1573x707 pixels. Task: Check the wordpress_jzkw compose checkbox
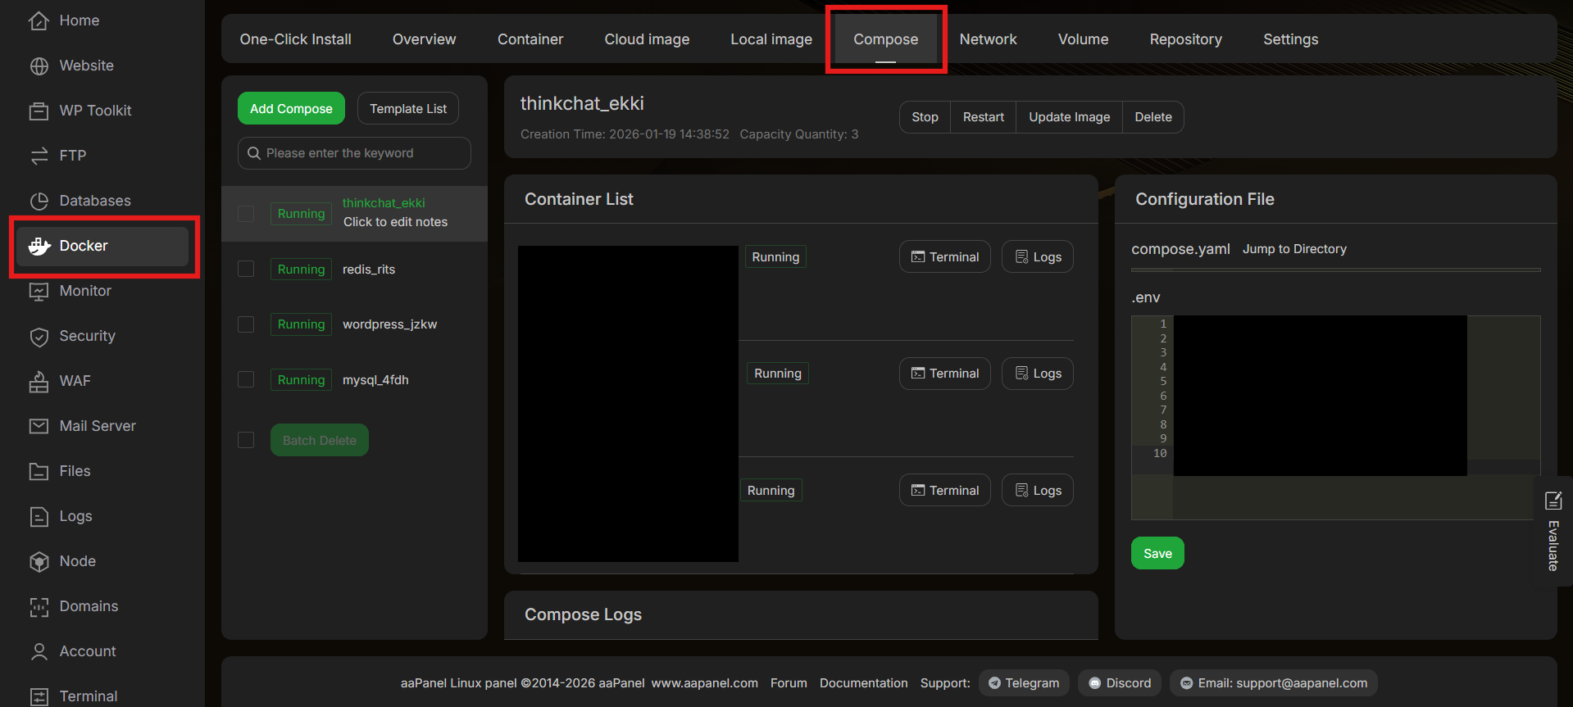[x=246, y=324]
